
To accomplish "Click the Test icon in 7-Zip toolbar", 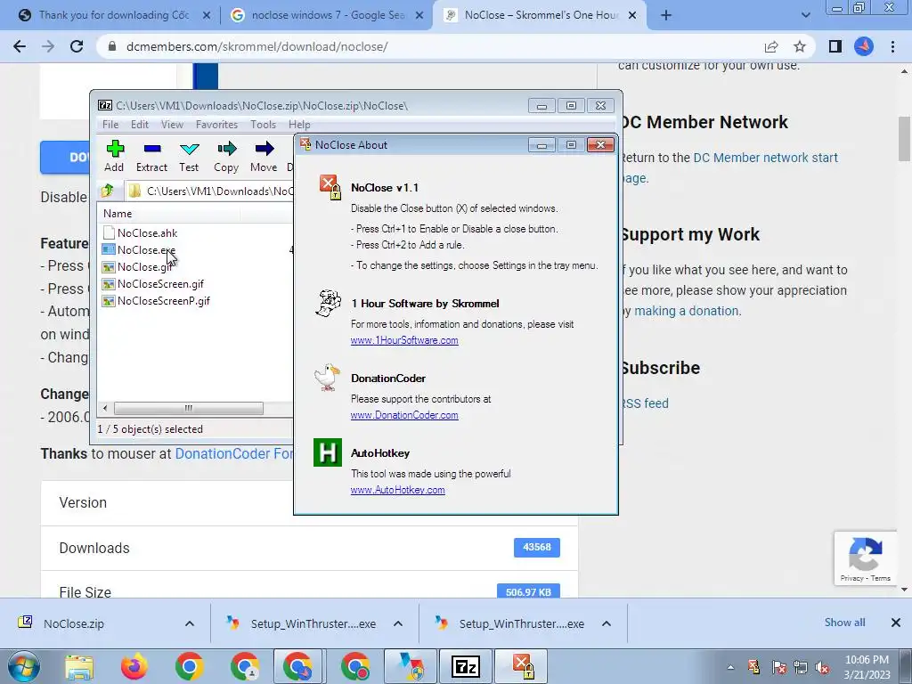I will click(189, 156).
